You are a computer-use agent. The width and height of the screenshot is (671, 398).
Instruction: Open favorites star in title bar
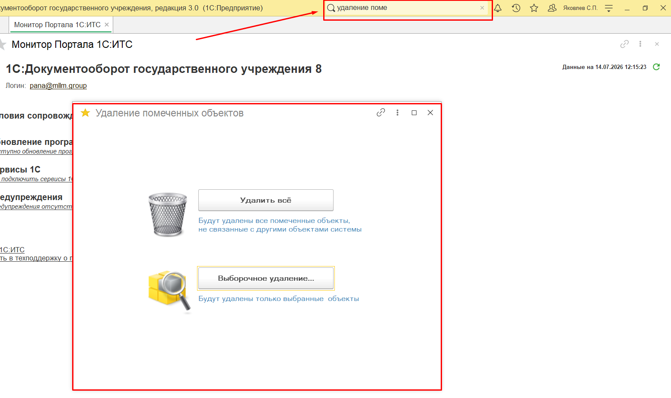tap(534, 8)
